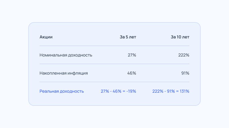229x128 pixels.
Task: Click the '-19%' result in the formula
Action: [131, 91]
